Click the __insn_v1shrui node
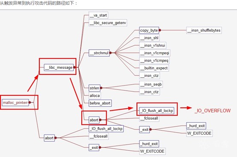The height and width of the screenshot is (157, 237). click(x=153, y=45)
